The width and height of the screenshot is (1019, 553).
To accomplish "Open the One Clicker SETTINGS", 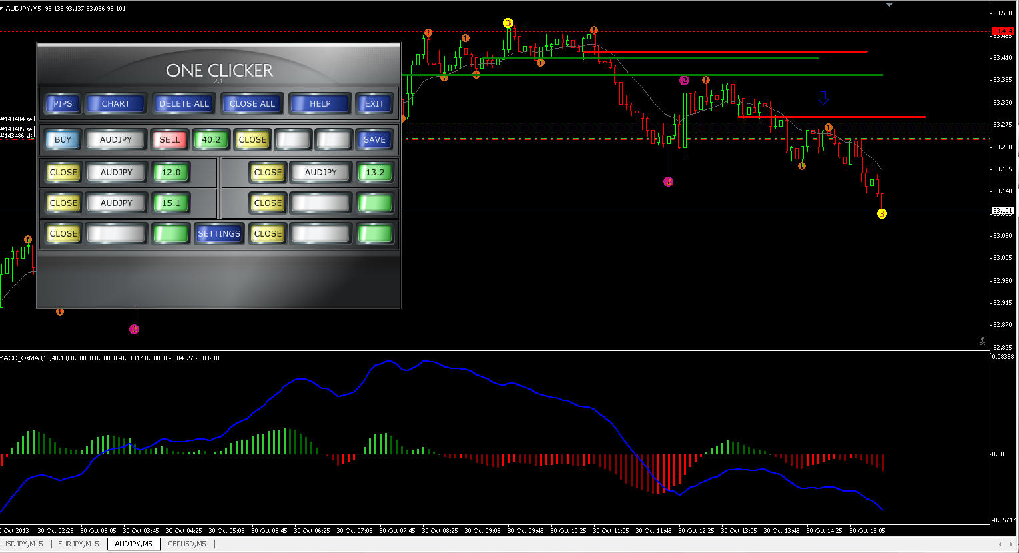I will (x=219, y=233).
